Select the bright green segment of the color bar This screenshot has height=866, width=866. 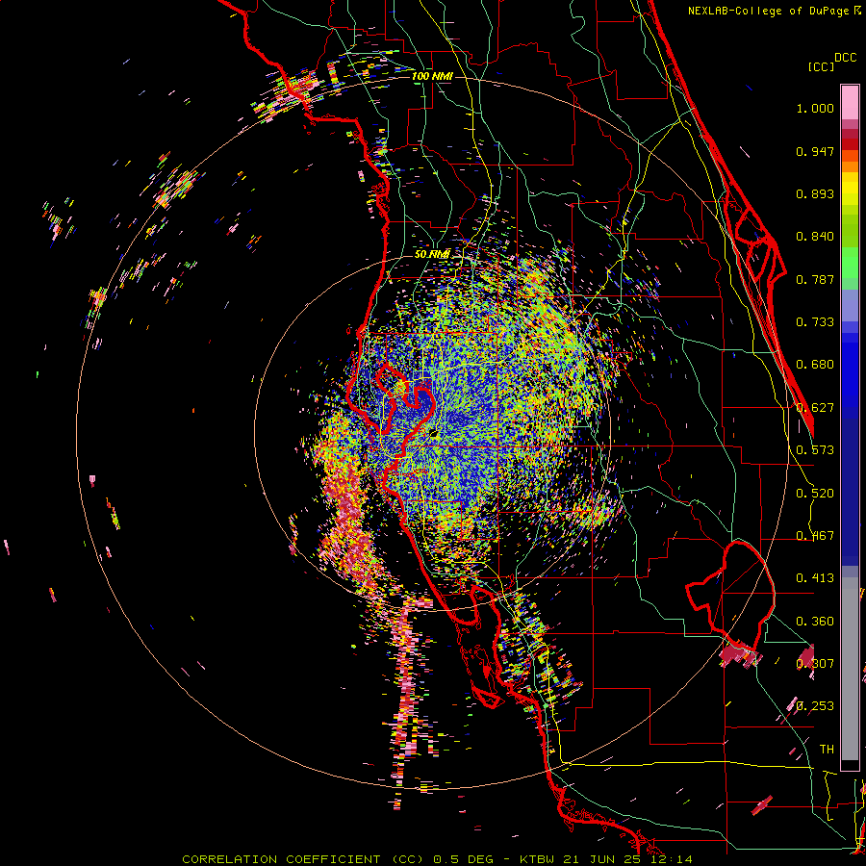850,263
